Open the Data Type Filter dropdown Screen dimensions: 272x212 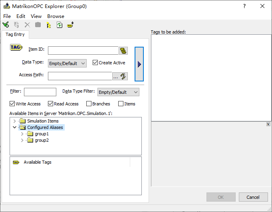point(118,92)
